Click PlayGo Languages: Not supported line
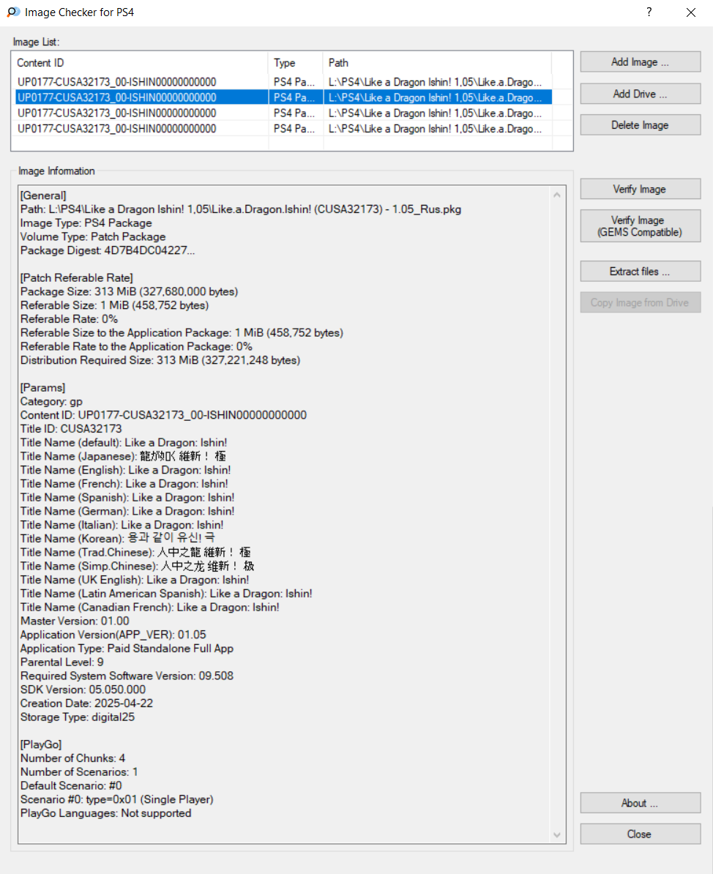The image size is (713, 874). pos(106,813)
